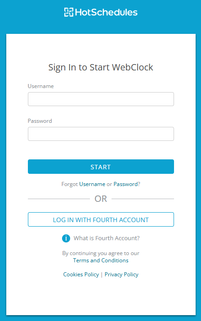This screenshot has height=321, width=201.
Task: Click the By continuing you agree text
Action: [x=101, y=253]
